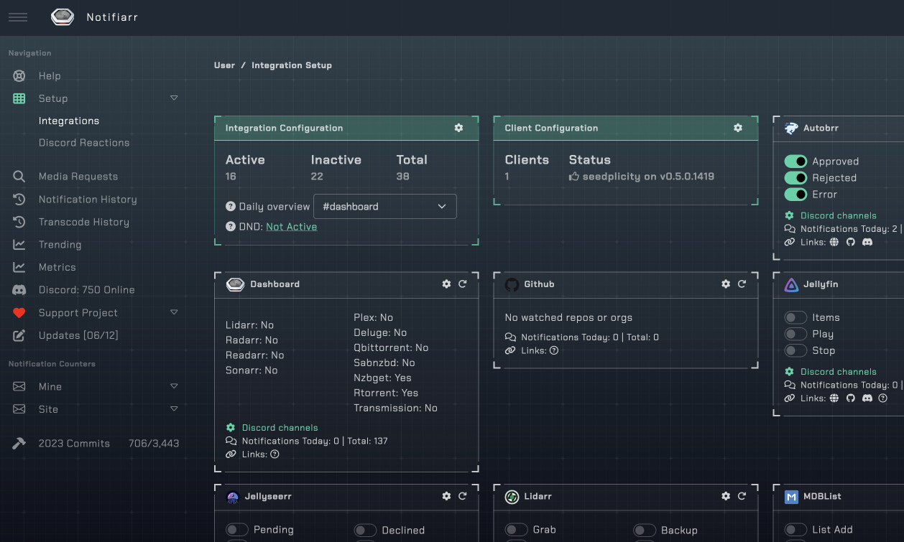Image resolution: width=904 pixels, height=542 pixels.
Task: Click the DND Not Active link
Action: pyautogui.click(x=292, y=226)
